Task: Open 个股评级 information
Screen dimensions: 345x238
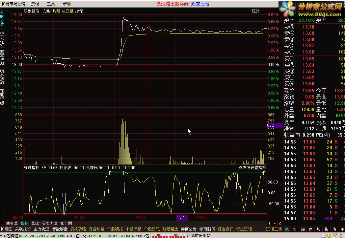Action: pos(134,229)
